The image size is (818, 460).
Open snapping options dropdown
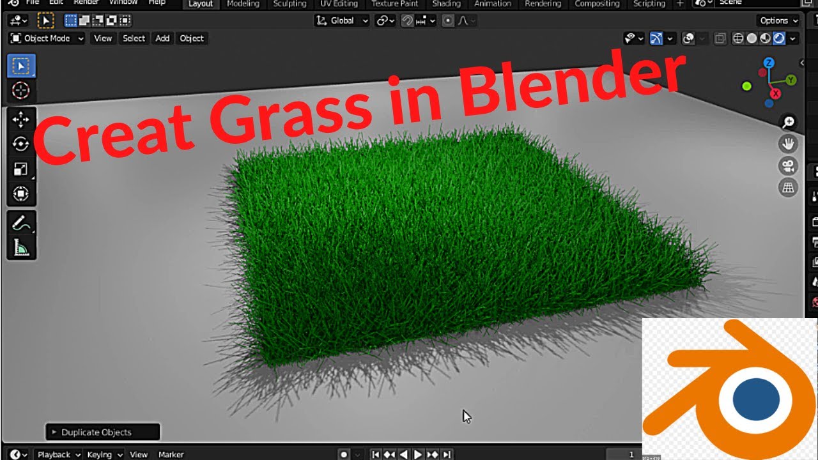point(425,20)
